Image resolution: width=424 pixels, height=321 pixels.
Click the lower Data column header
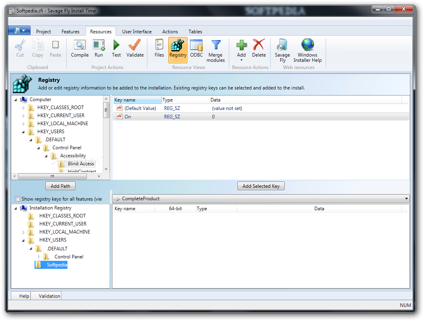(319, 209)
